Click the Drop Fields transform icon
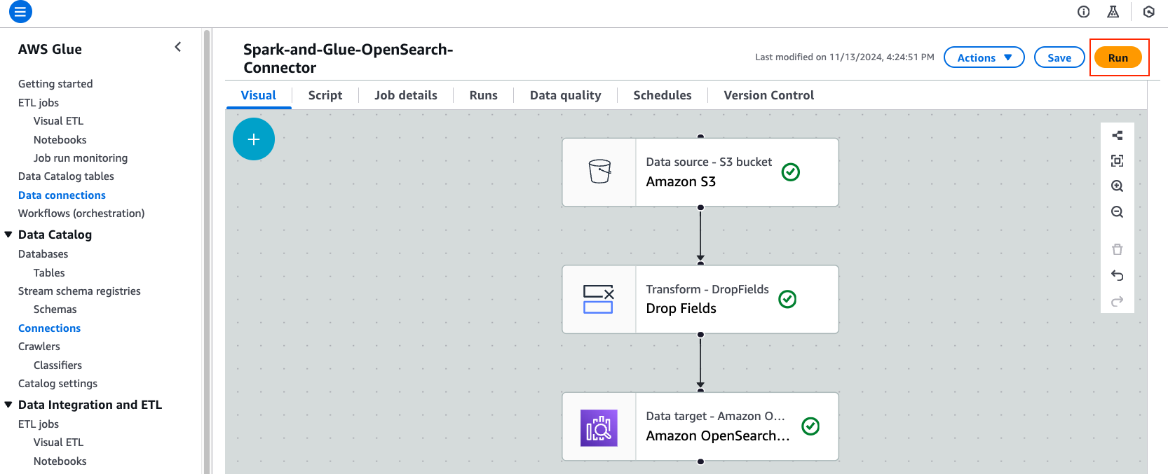1168x474 pixels. pos(599,299)
